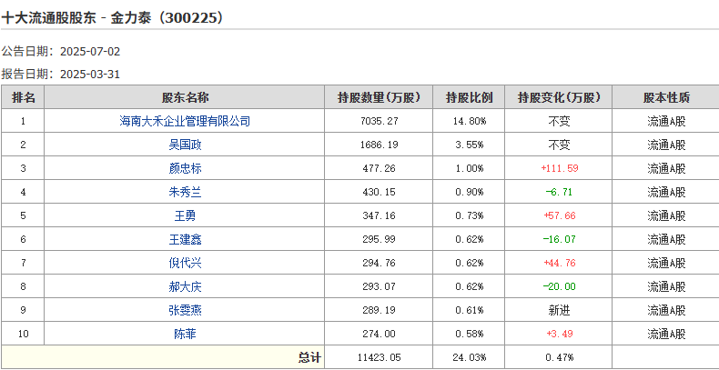Open shareholder link 海南大禾企业管理有限公司
Viewport: 719px width, 370px height.
185,121
